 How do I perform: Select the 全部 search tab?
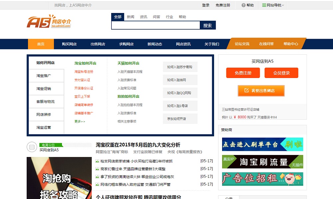[118, 17]
